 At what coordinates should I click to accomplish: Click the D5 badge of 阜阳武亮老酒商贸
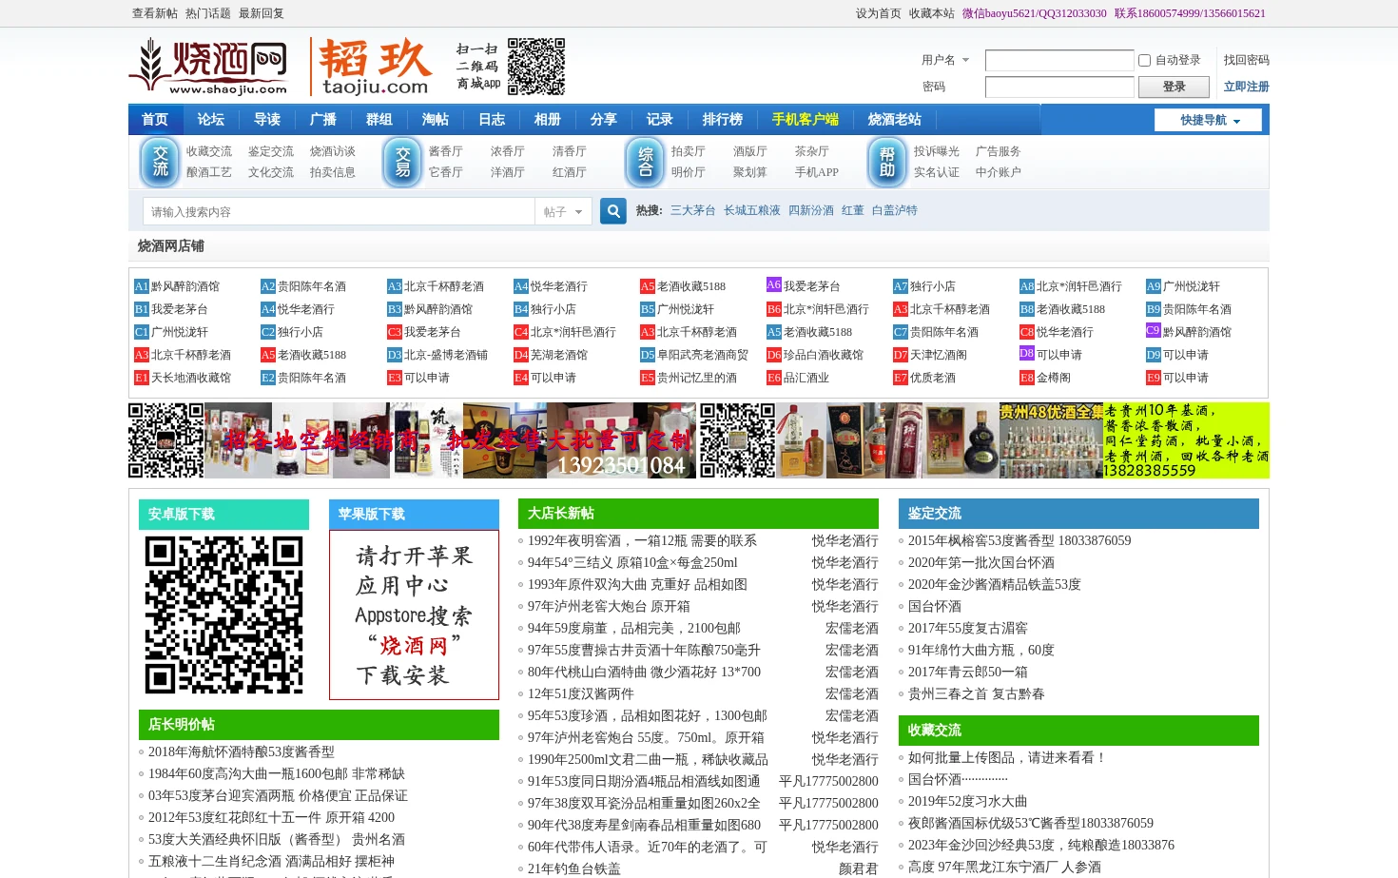pos(648,355)
